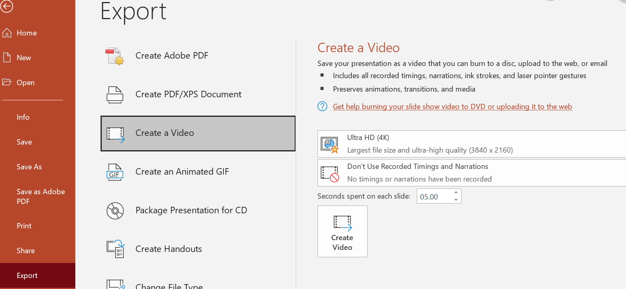
Task: Click the Create Video button
Action: pos(342,231)
